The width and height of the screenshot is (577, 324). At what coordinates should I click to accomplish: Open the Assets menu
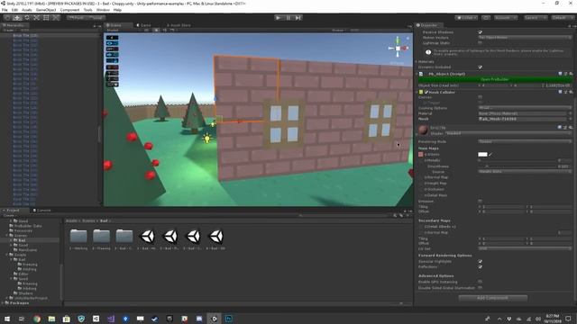(x=27, y=10)
